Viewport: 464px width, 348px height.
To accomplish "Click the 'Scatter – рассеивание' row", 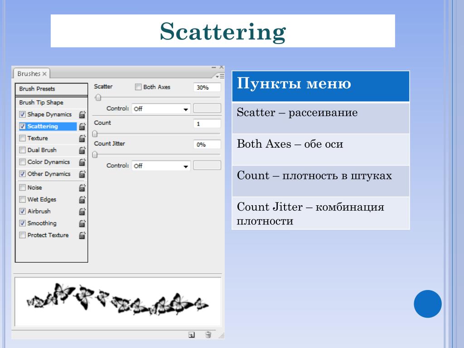I will [321, 118].
